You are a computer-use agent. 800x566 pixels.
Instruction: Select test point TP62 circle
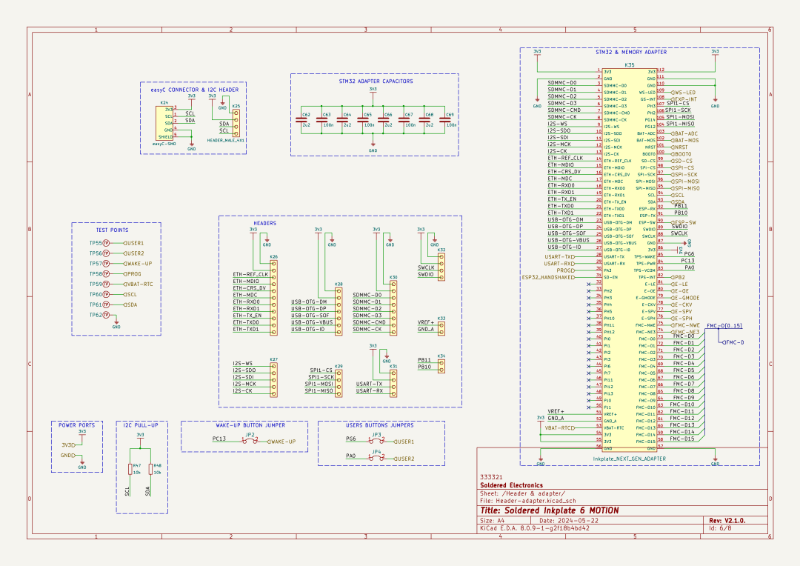[106, 315]
